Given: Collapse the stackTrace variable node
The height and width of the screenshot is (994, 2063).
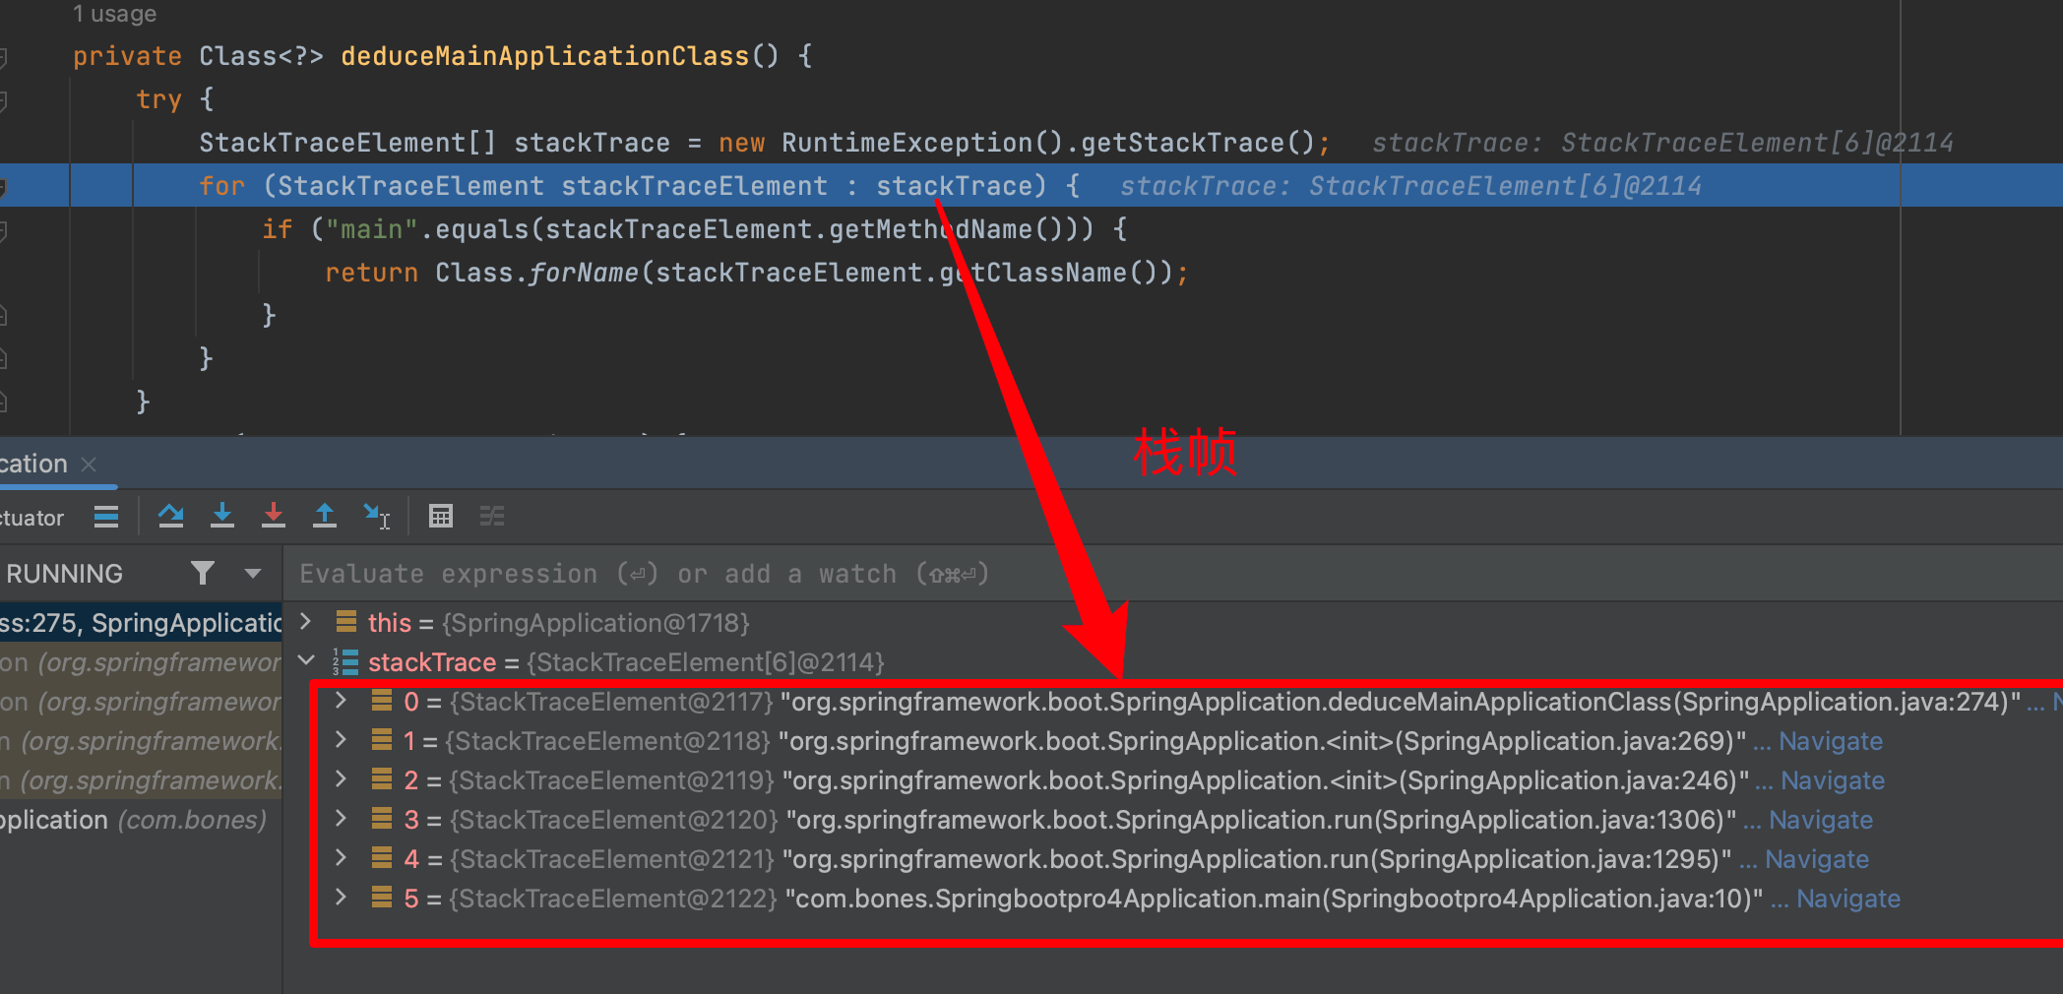Looking at the screenshot, I should tap(306, 660).
